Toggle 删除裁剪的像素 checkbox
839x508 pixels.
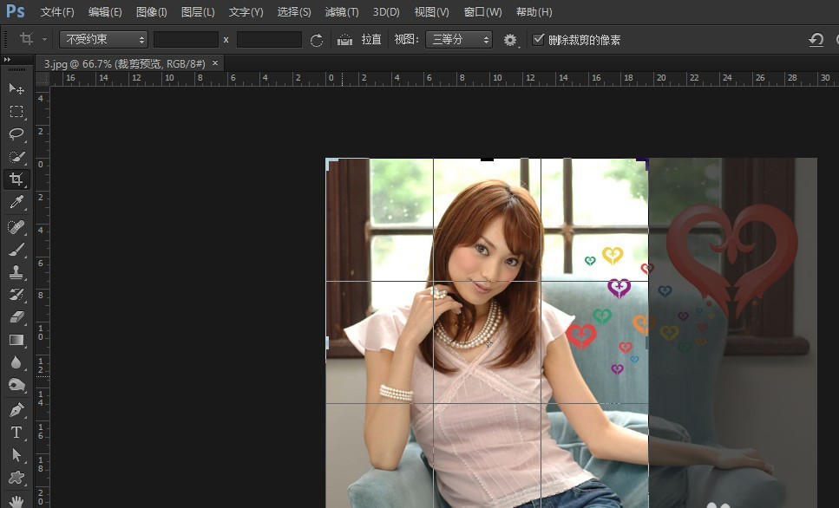click(538, 39)
